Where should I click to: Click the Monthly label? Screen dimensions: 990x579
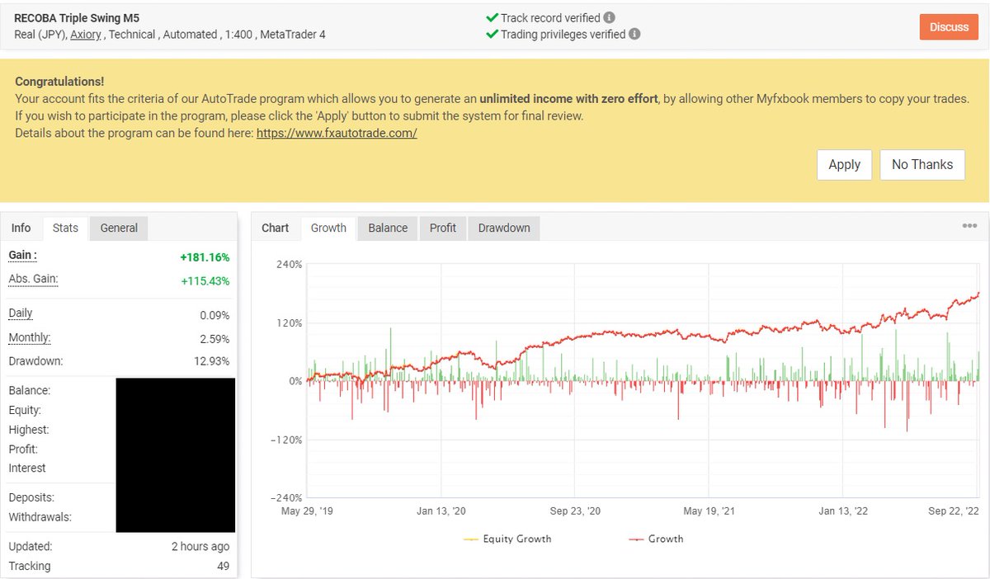tap(30, 338)
